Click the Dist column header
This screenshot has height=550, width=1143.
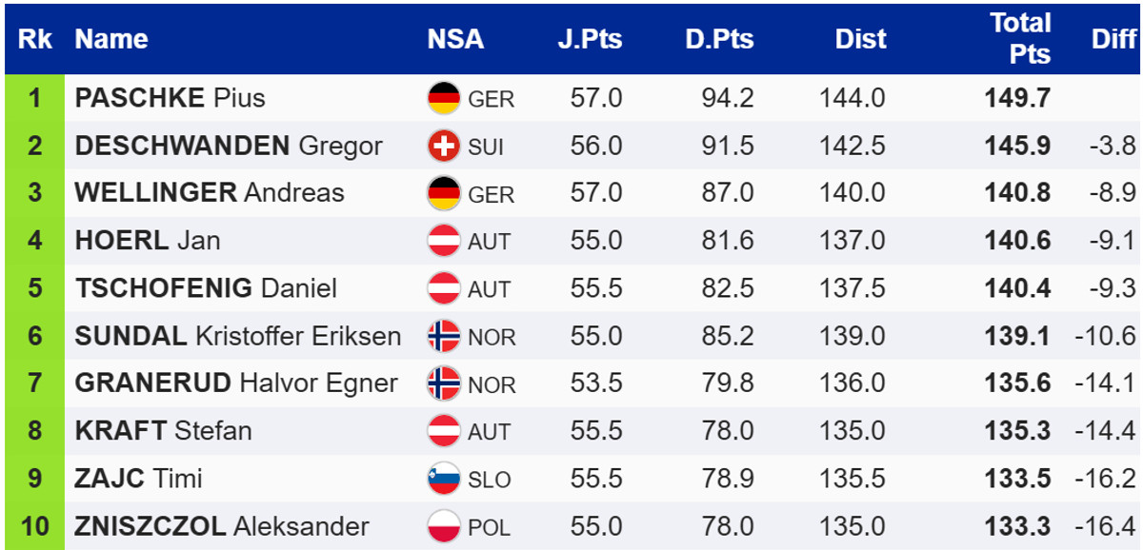click(x=860, y=39)
